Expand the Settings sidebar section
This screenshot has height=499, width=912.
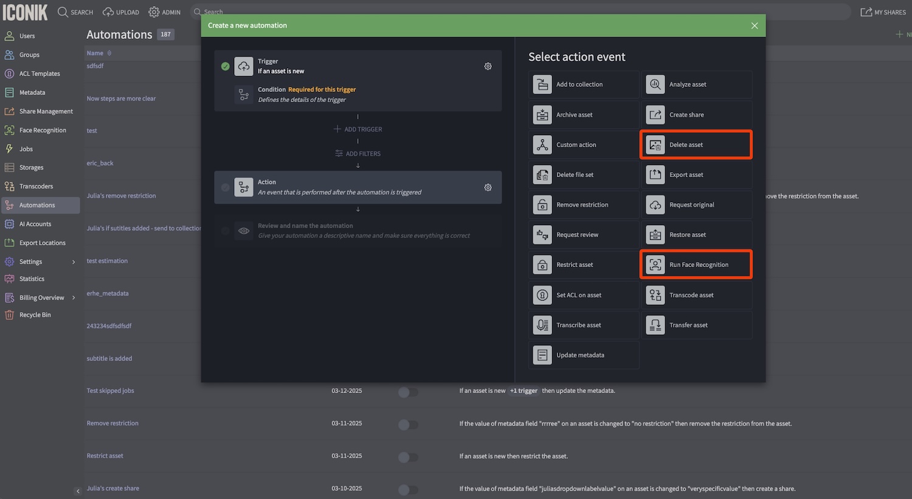pos(73,261)
